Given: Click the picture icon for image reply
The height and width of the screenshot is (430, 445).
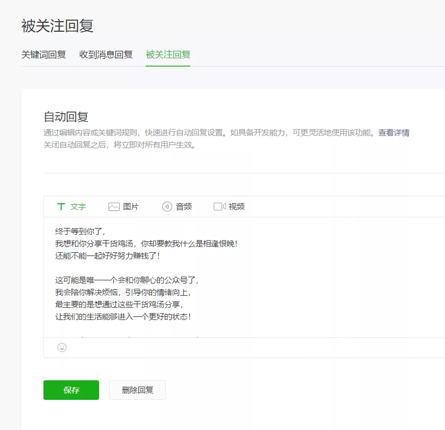Looking at the screenshot, I should click(x=113, y=207).
